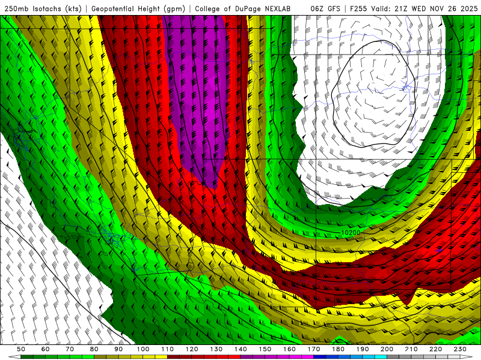Click the 230 kts legend value
This screenshot has width=481, height=360.
point(460,349)
